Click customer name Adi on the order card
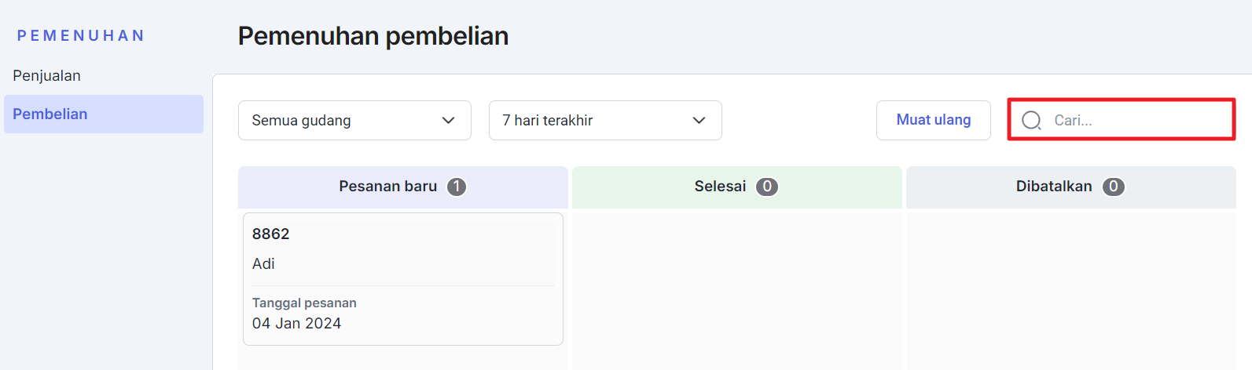 pos(263,264)
